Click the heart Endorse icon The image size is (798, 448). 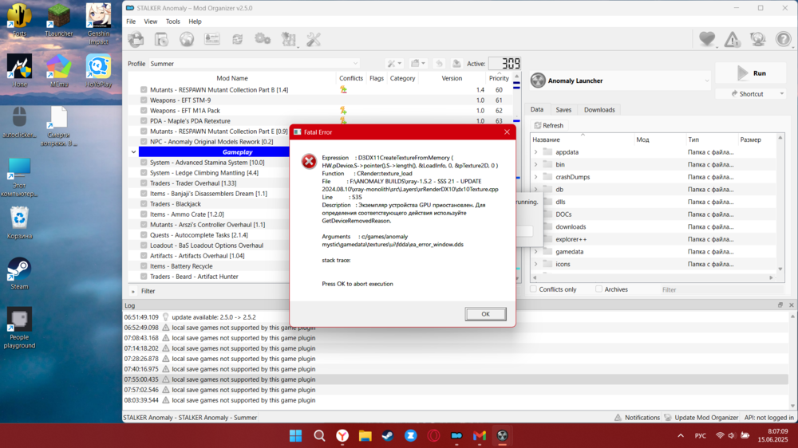[x=706, y=39]
